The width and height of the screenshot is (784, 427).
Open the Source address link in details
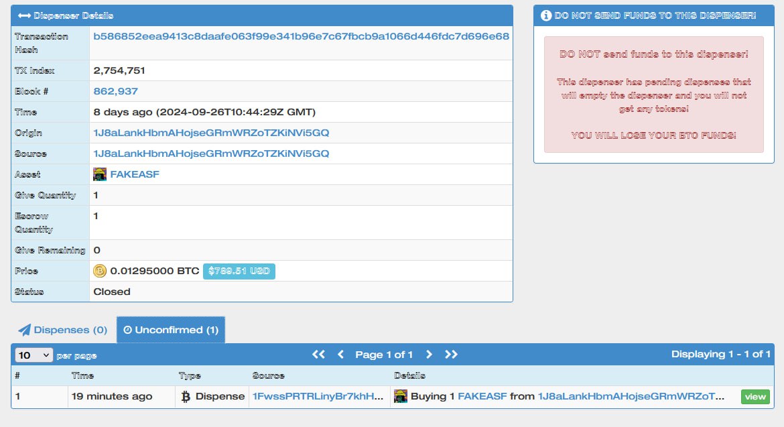click(x=211, y=154)
